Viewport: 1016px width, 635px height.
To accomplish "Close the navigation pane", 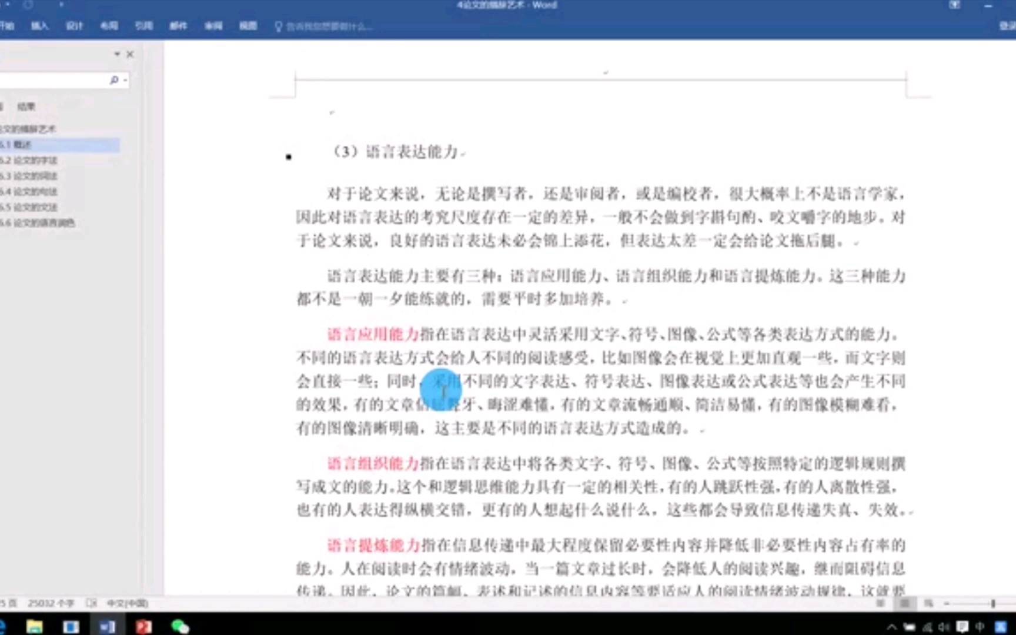I will (x=130, y=54).
